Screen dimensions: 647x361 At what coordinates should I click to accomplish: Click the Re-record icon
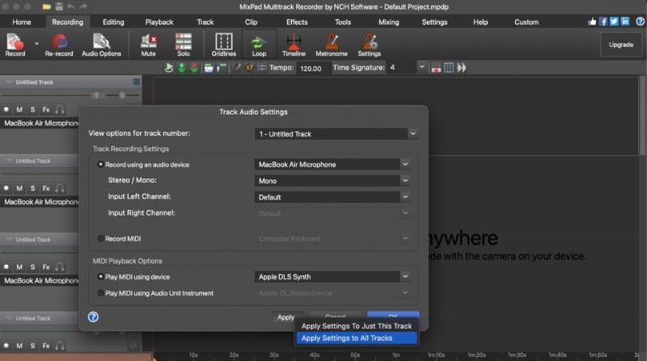58,44
